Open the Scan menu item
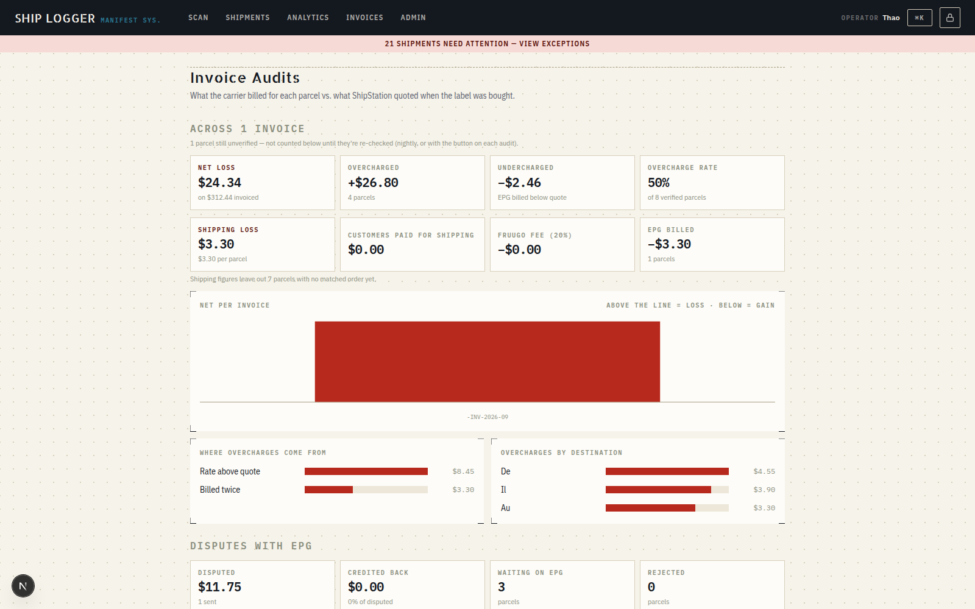The height and width of the screenshot is (609, 975). [x=198, y=18]
